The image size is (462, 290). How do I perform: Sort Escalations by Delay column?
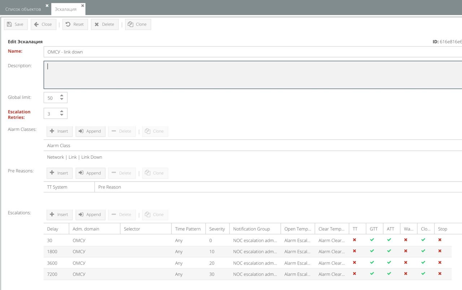(x=56, y=229)
